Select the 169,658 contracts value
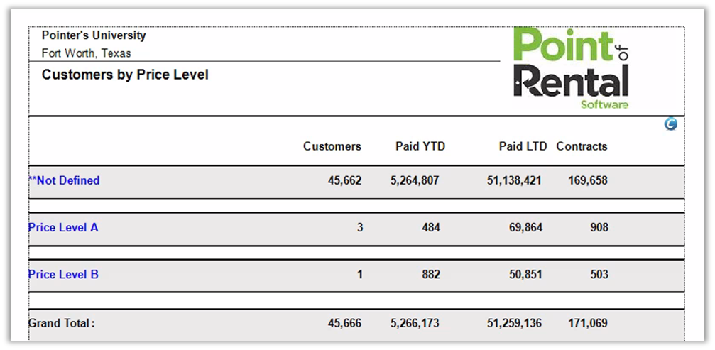This screenshot has height=350, width=715. coord(588,180)
